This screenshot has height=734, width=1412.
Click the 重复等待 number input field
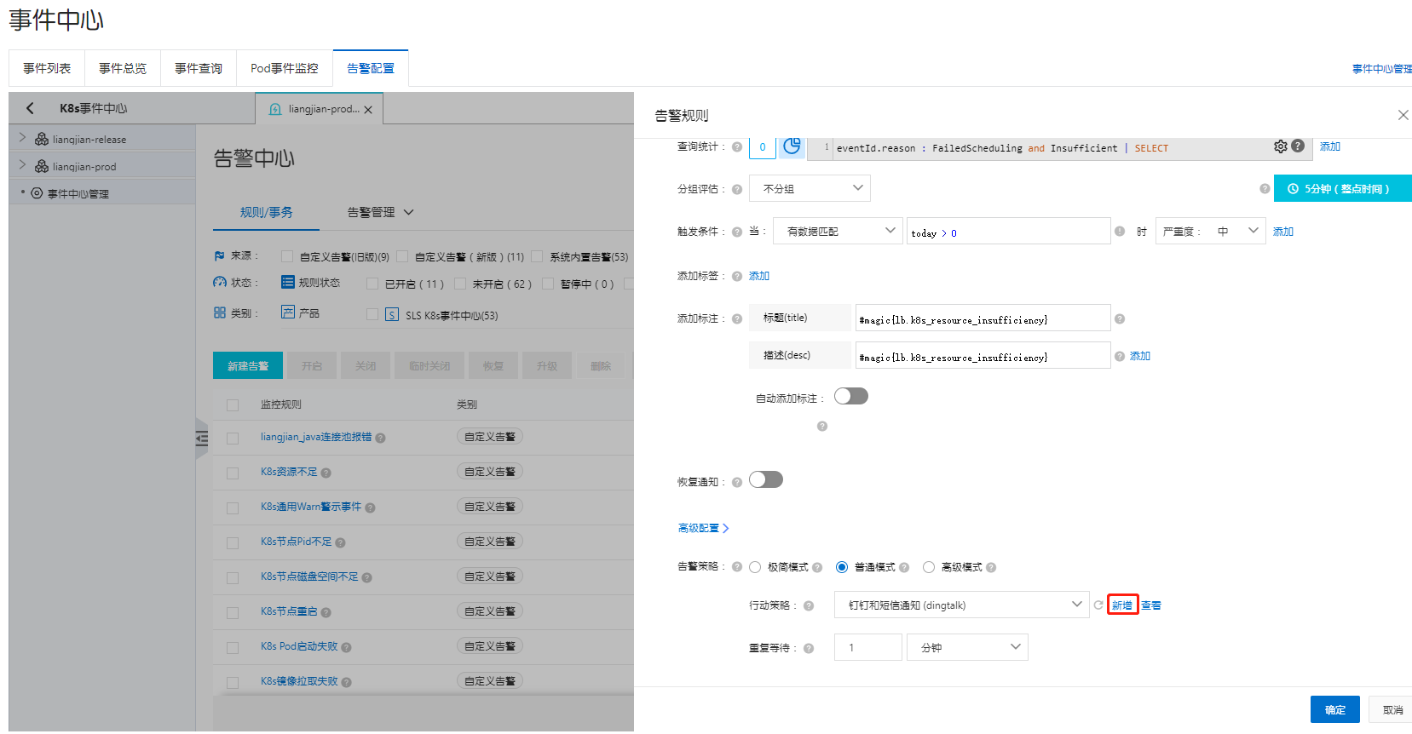pyautogui.click(x=867, y=647)
